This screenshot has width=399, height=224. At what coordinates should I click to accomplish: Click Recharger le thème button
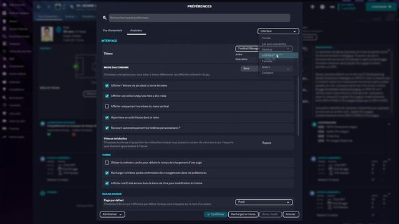pos(243,214)
